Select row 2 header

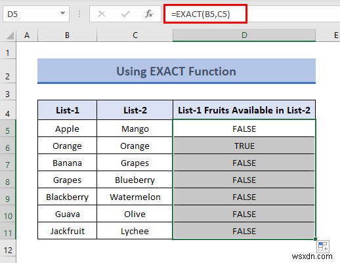click(x=8, y=71)
